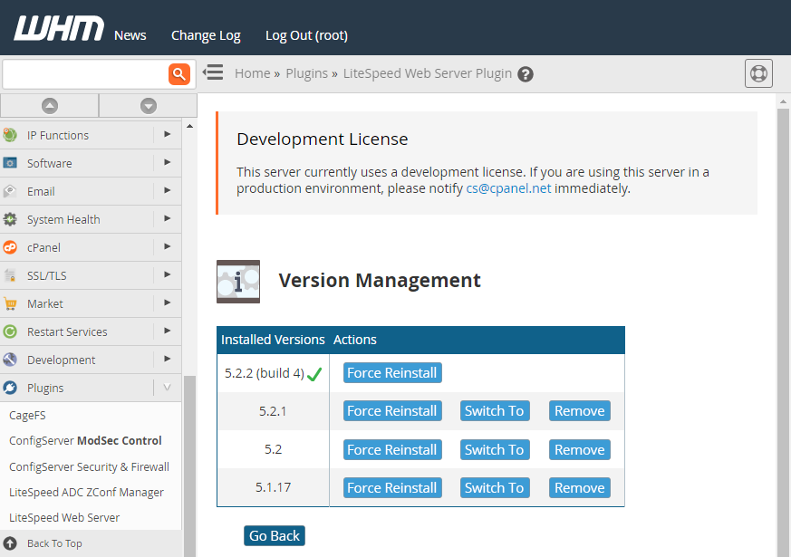Click the IP Functions globe icon
The height and width of the screenshot is (557, 791).
pos(10,135)
